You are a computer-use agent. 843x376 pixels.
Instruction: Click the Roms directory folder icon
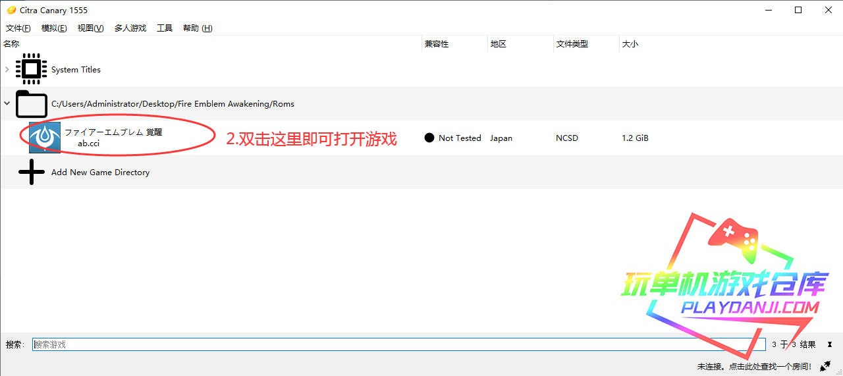pos(31,104)
